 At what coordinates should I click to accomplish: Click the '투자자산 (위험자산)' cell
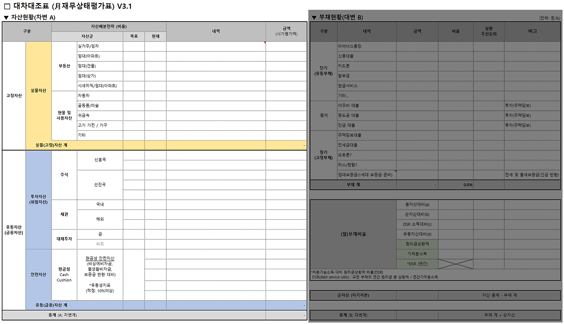pyautogui.click(x=39, y=199)
